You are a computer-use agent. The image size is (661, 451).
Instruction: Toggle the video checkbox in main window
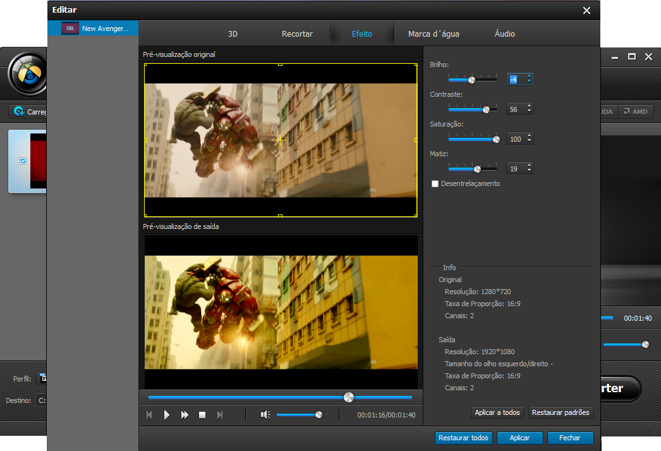23,161
